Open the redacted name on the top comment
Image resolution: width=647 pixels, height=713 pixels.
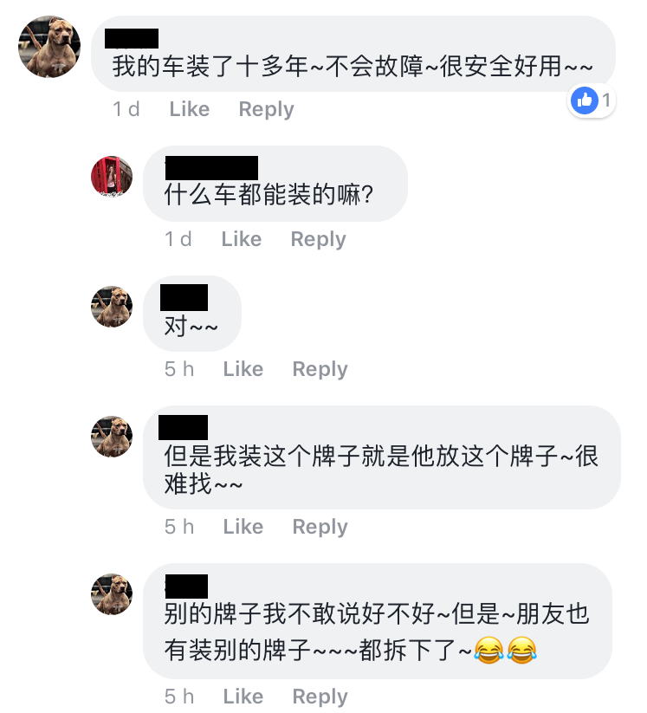coord(132,39)
